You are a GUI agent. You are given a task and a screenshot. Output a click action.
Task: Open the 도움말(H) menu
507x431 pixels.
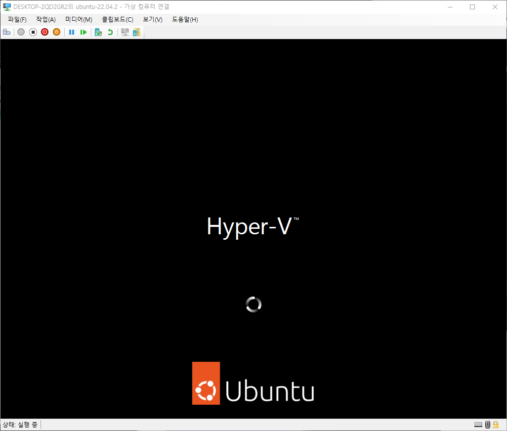[185, 19]
